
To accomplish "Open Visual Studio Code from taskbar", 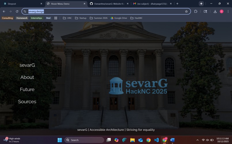I will pos(156,140).
